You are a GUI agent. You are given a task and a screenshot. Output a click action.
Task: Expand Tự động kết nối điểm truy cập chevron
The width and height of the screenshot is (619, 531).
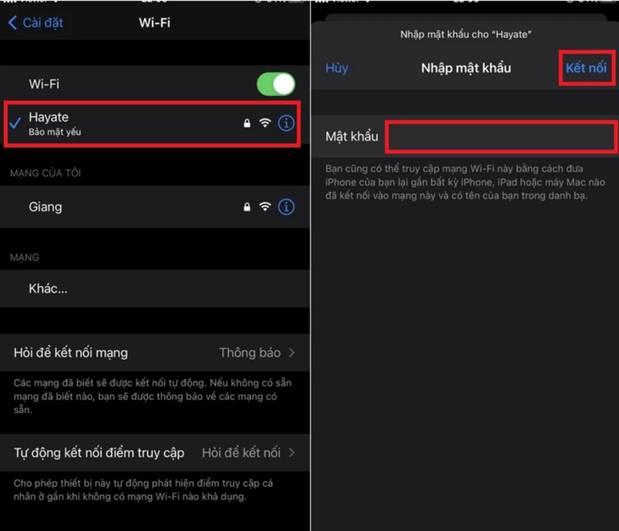[292, 453]
